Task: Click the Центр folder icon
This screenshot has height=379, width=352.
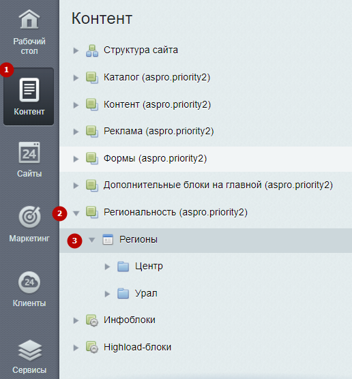Action: tap(123, 267)
